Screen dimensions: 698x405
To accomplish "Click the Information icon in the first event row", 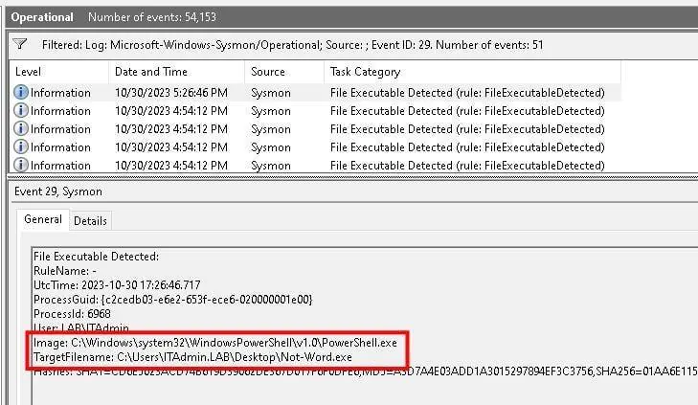I will [21, 93].
